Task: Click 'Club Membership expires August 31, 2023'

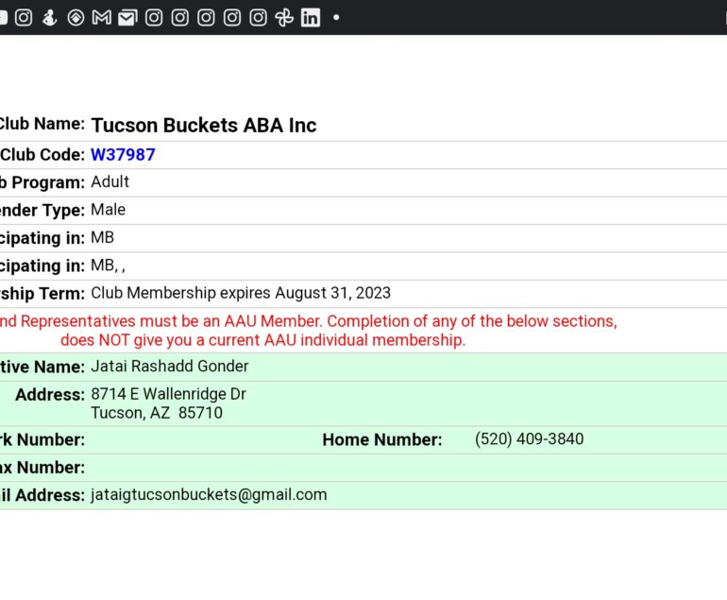Action: [241, 293]
